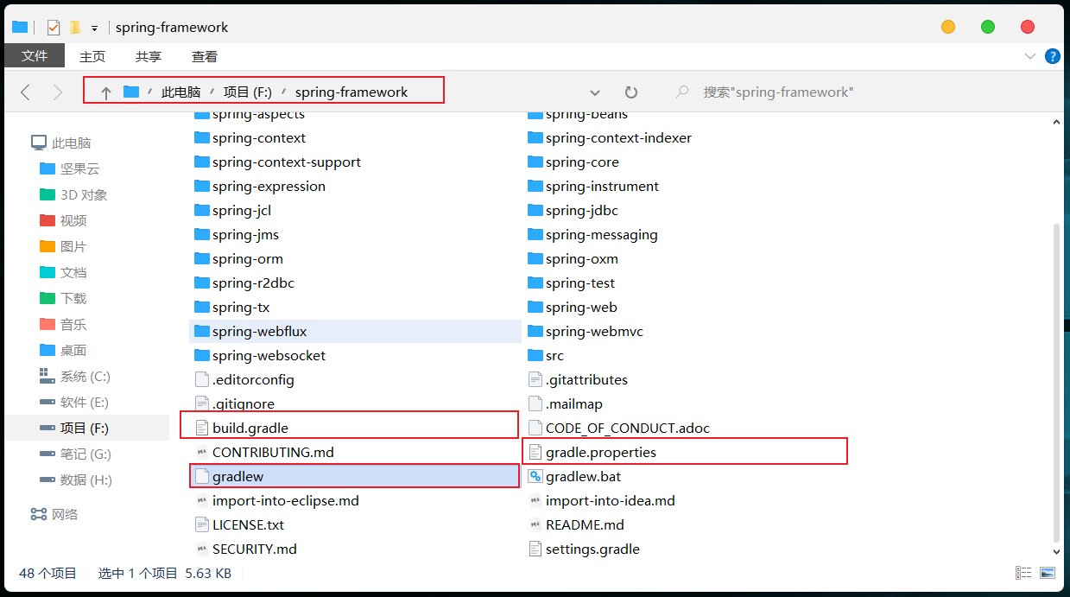Screen dimensions: 1070x597
Task: Select the spring-websocket folder name
Action: coord(269,355)
